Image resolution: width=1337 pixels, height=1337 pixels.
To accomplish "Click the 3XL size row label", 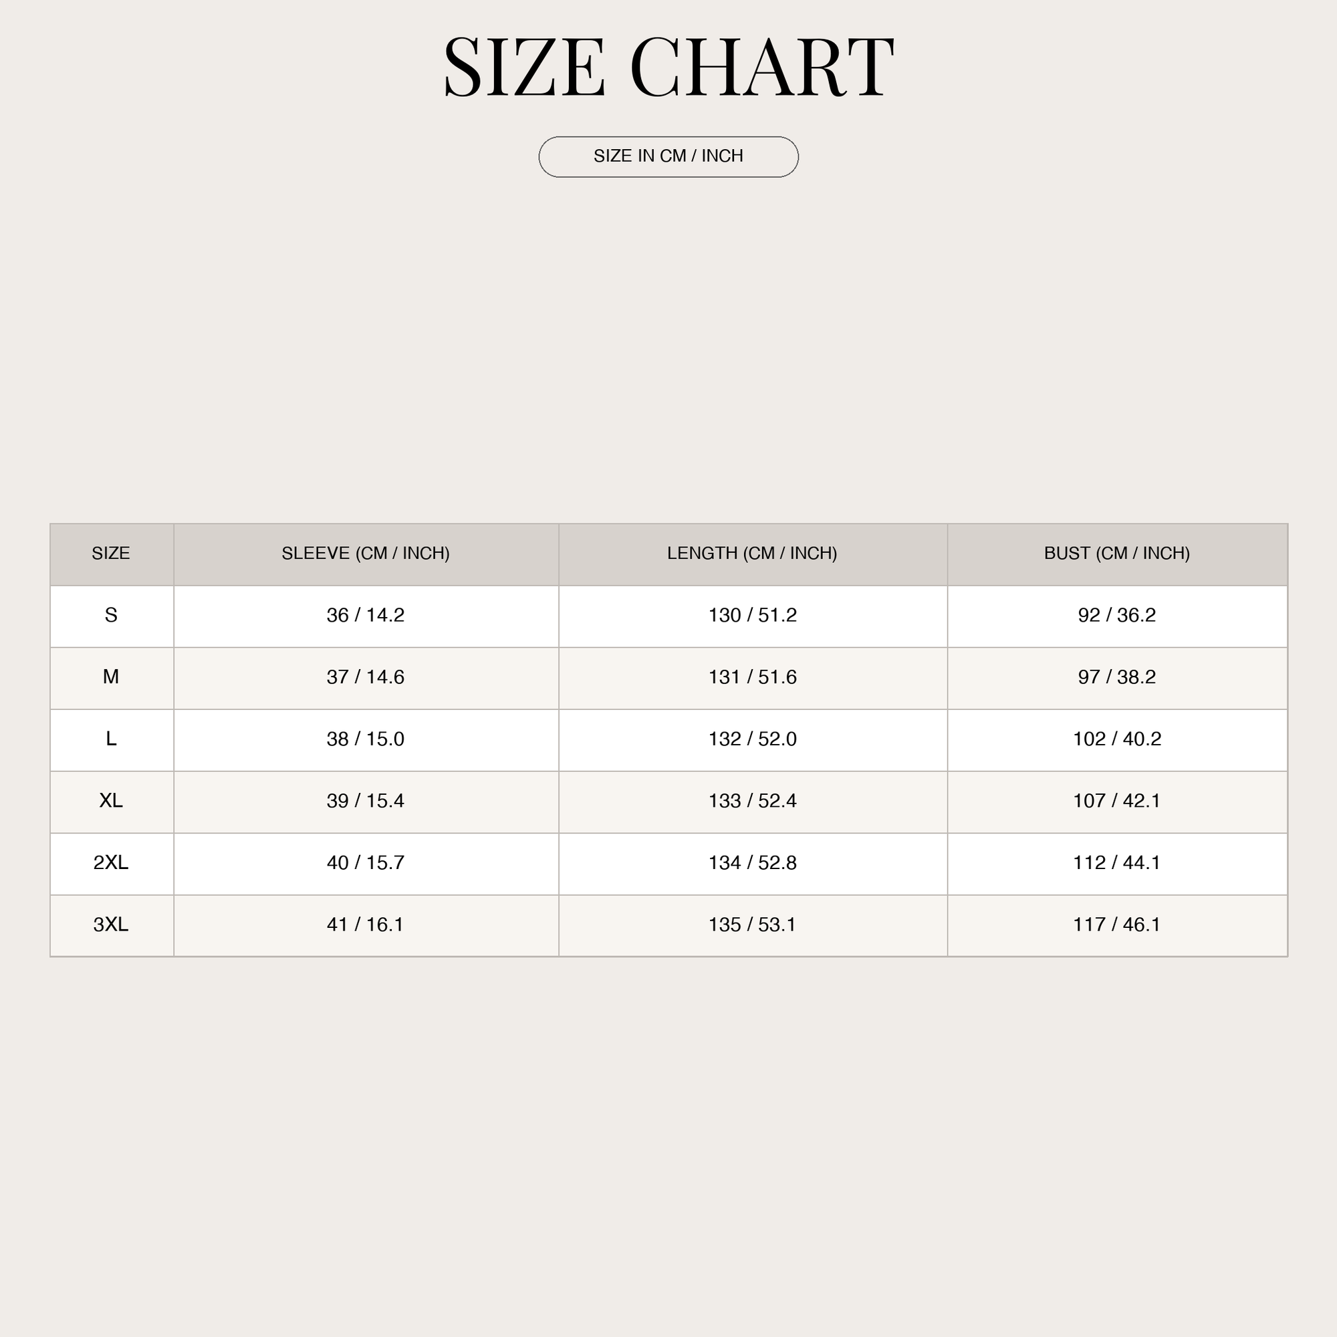I will pyautogui.click(x=111, y=924).
